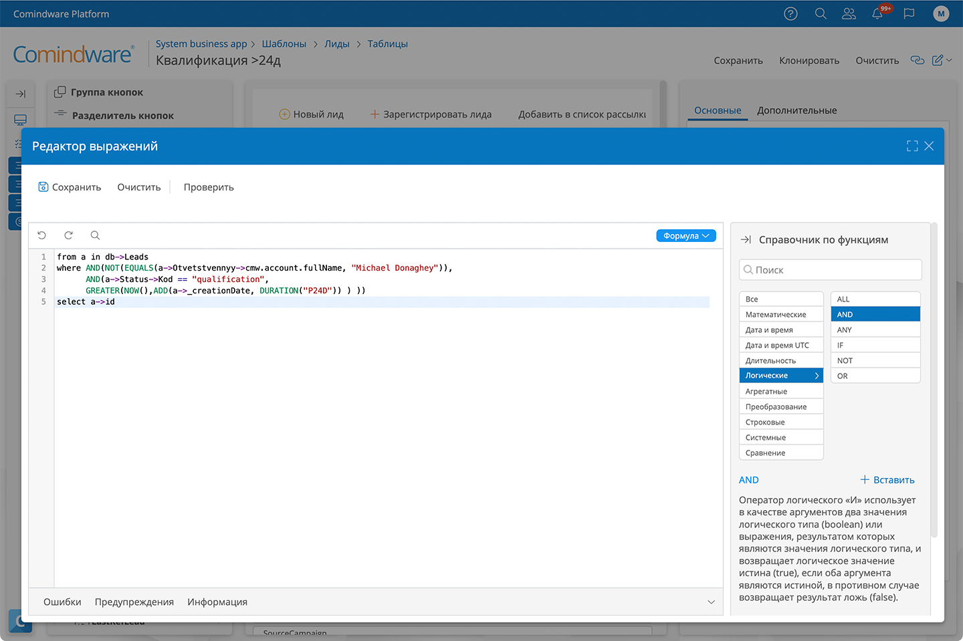Click Клонировать in page toolbar

[x=809, y=60]
